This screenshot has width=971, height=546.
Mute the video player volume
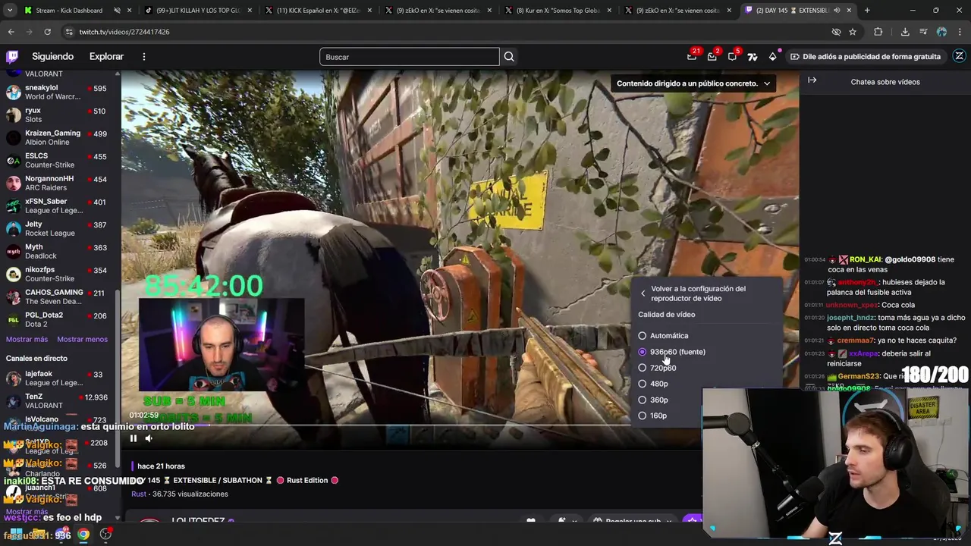[x=149, y=438]
